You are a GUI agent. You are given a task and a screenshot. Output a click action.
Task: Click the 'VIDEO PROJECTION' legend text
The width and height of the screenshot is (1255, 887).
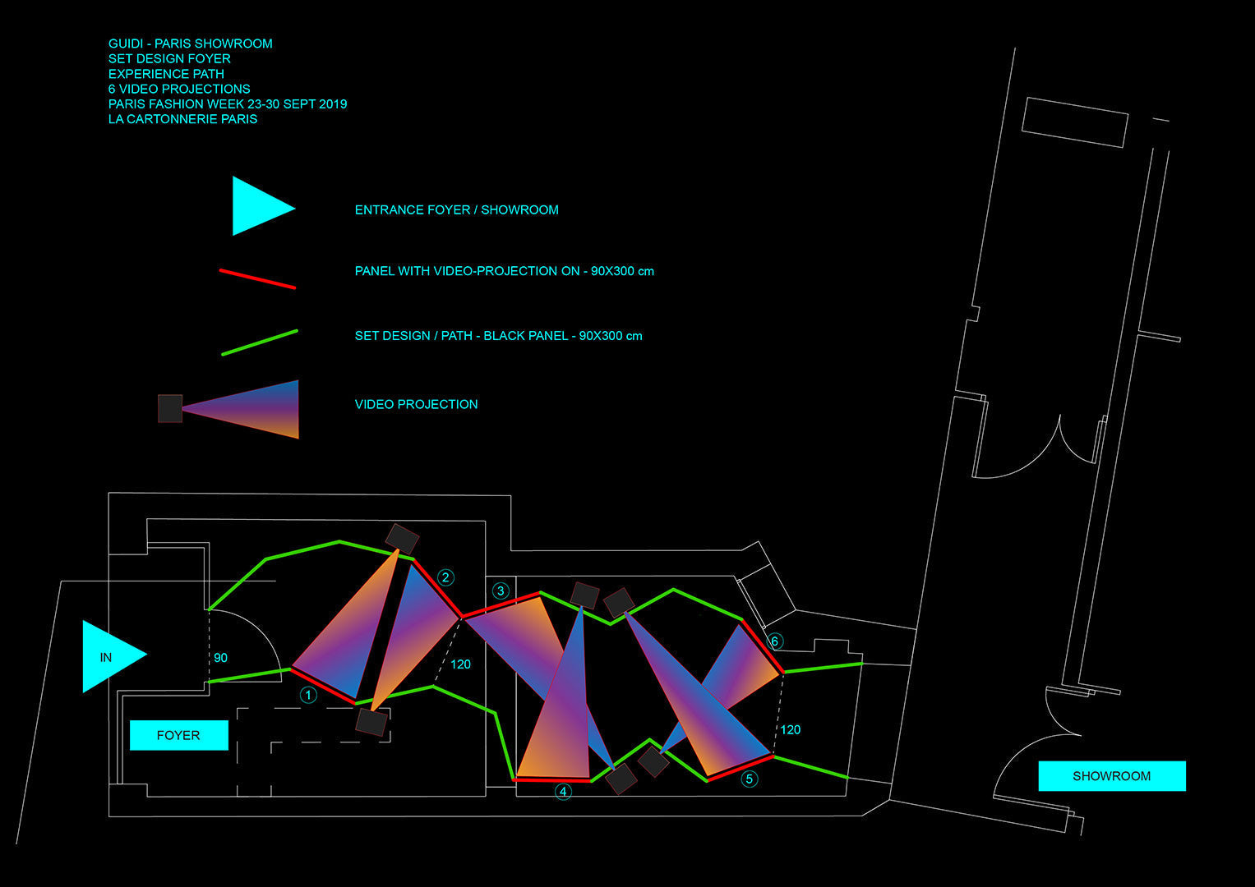coord(416,404)
